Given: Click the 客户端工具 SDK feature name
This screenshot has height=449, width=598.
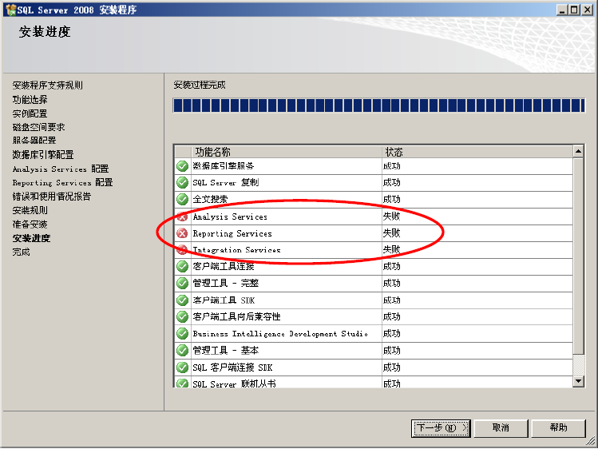Looking at the screenshot, I should [x=224, y=300].
